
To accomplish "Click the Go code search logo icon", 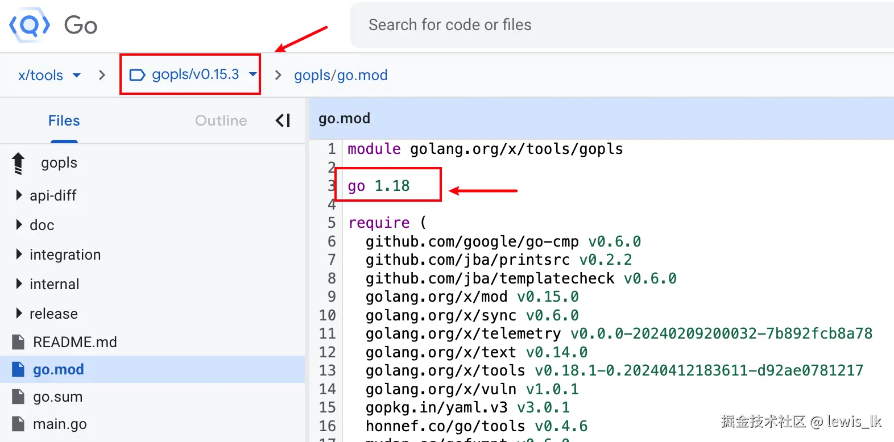I will point(30,25).
